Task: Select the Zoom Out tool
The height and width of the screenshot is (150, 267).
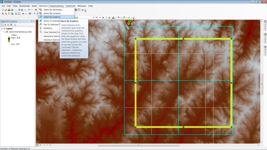Action: 6,14
